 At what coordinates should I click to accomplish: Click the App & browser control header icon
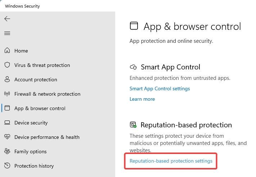tap(134, 26)
